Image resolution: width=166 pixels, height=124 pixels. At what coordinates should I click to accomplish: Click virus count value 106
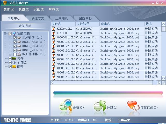95,120
